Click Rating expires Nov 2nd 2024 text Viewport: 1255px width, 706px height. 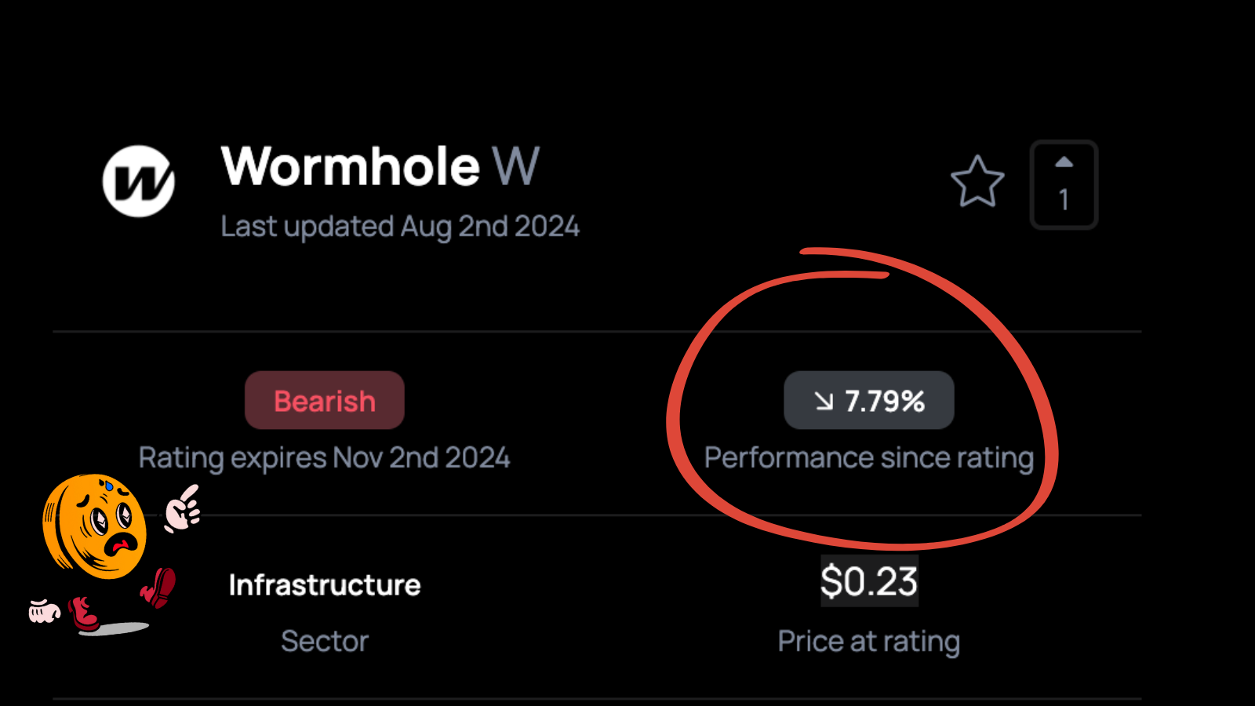324,457
